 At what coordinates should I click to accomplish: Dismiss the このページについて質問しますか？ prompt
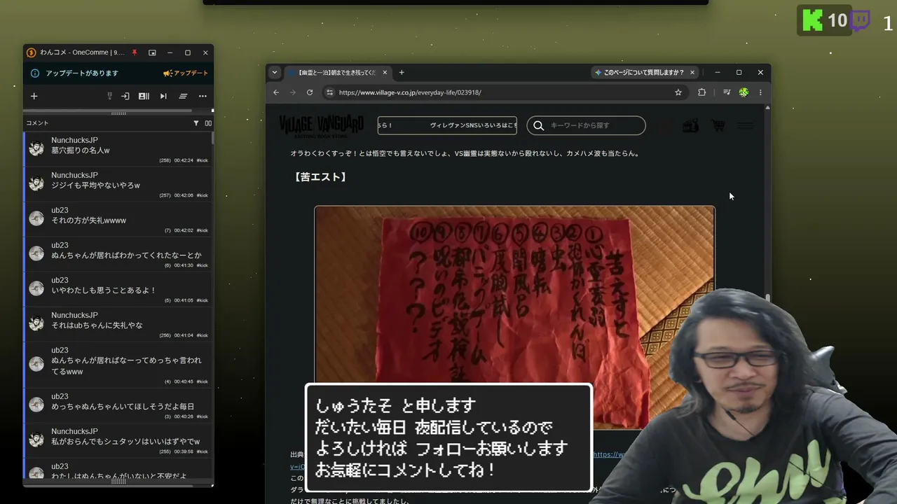click(x=692, y=72)
